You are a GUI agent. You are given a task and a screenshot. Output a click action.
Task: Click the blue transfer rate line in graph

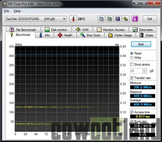coord(67,54)
